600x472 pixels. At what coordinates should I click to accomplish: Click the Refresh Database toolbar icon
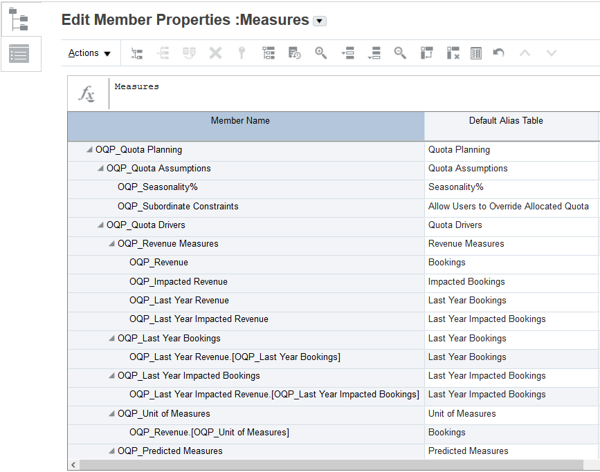pyautogui.click(x=294, y=53)
